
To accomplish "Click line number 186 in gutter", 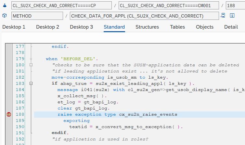I will pyautogui.click(x=20, y=102).
